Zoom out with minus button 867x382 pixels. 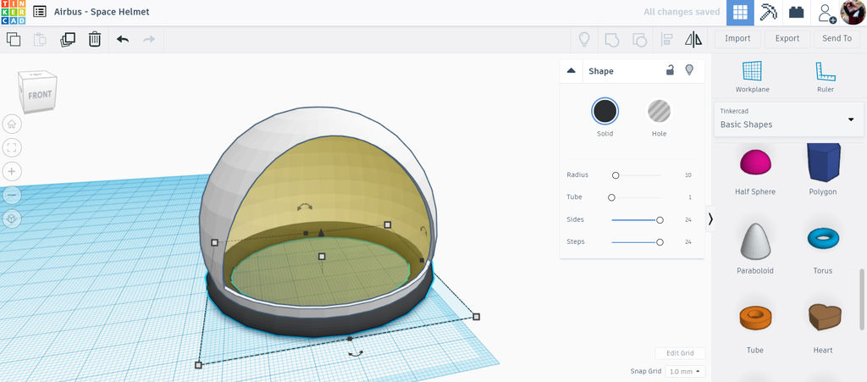12,195
